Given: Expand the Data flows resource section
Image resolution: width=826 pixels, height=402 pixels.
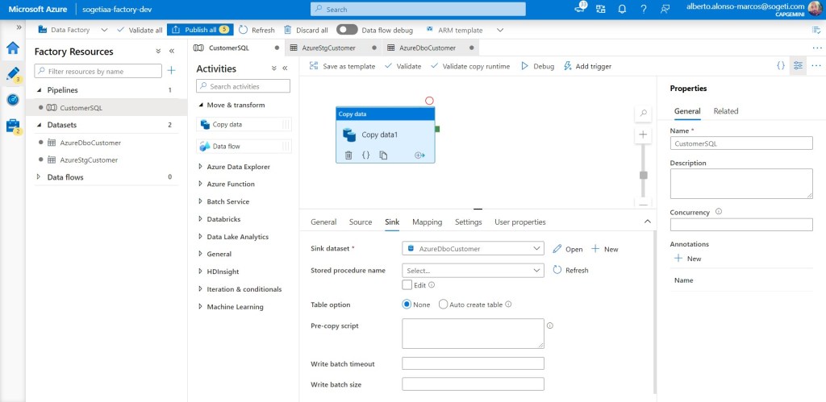Looking at the screenshot, I should pos(40,177).
